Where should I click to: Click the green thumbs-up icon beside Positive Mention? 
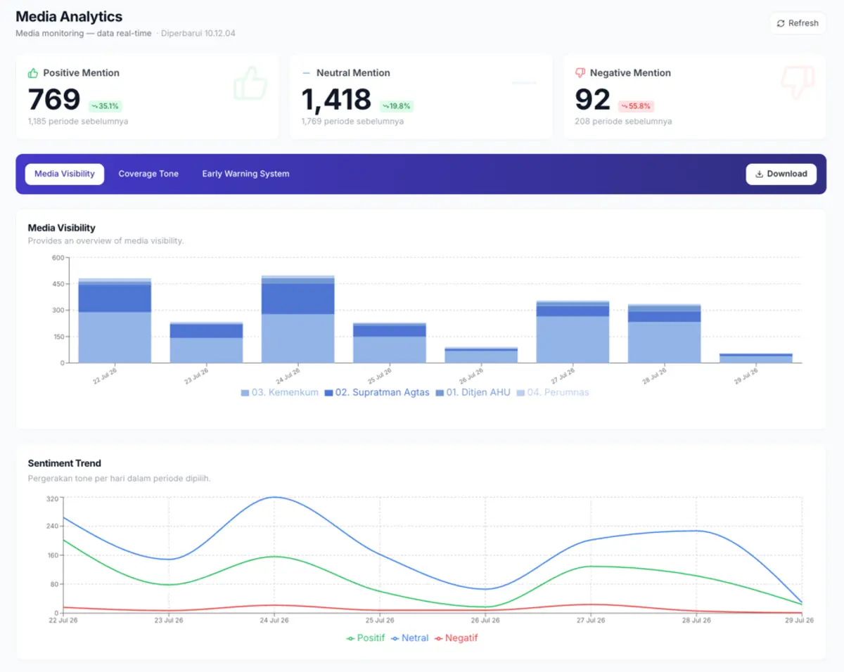coord(33,72)
